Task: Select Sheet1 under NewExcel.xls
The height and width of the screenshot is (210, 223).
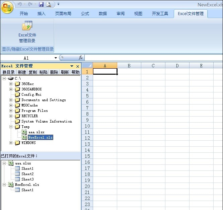Action: (x=27, y=190)
